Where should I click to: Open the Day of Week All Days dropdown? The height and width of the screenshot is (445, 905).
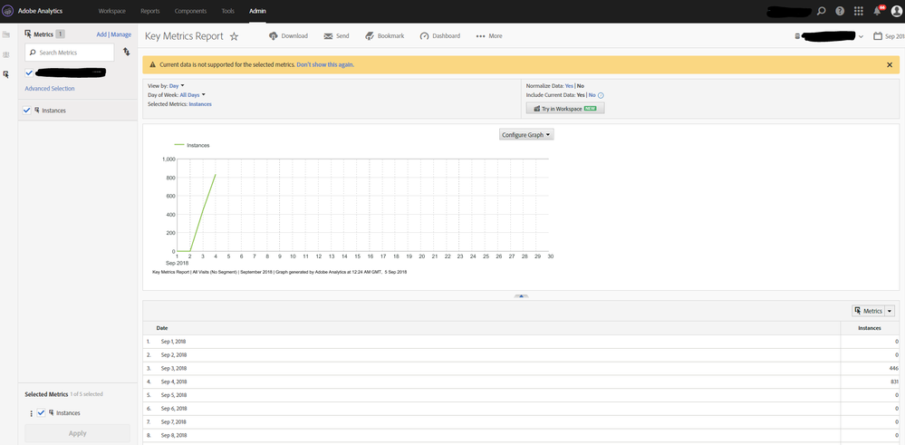(x=192, y=95)
